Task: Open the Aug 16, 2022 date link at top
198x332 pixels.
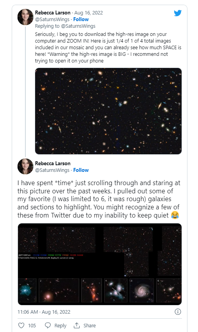Action: [89, 13]
